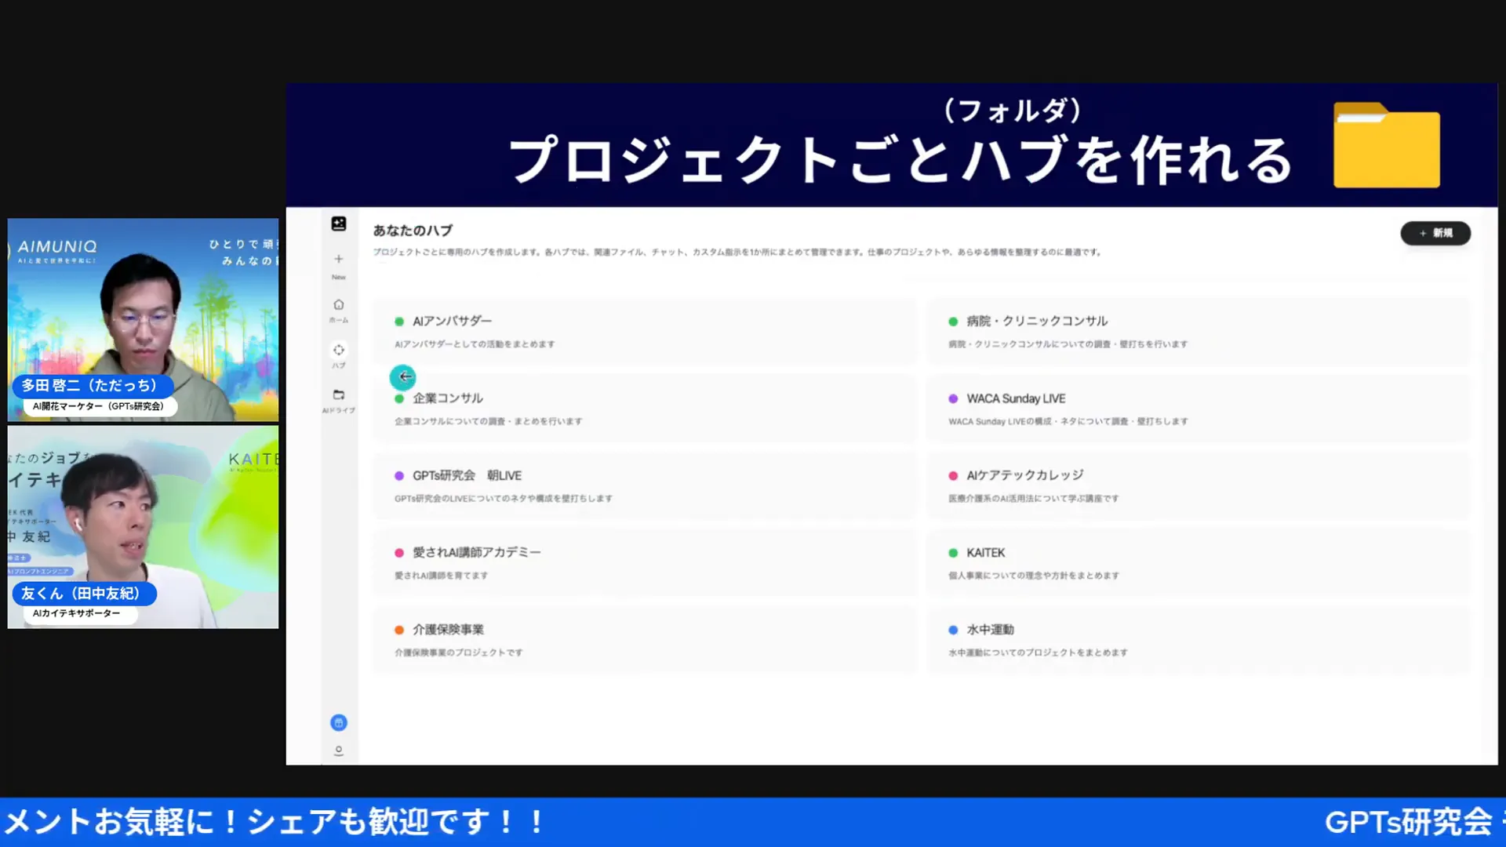
Task: Click the green dot next to AIアンバサダー
Action: 398,321
